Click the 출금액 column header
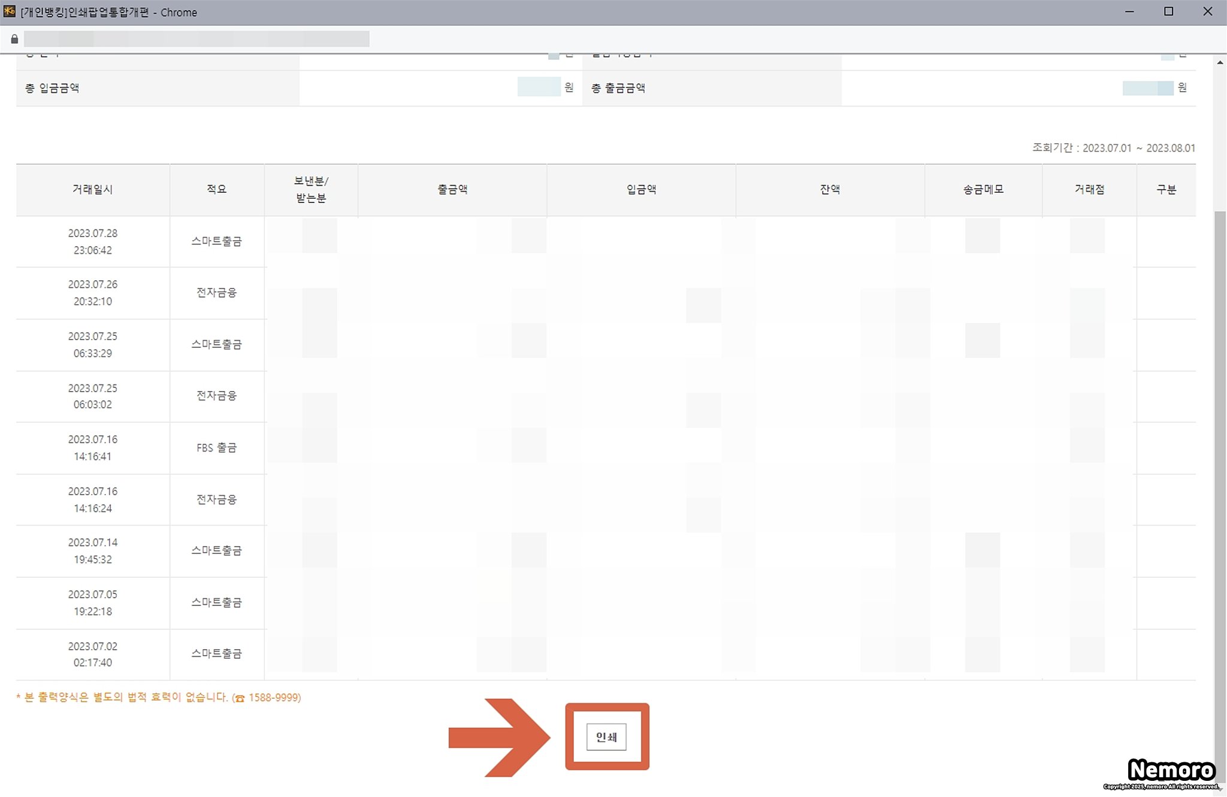 click(x=452, y=189)
